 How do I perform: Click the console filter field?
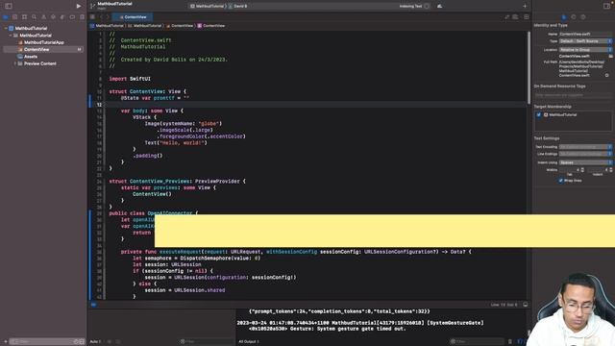(477, 342)
